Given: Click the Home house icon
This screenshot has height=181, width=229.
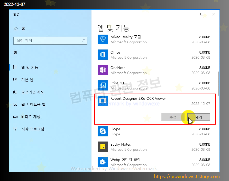Looking at the screenshot, I should 16,28.
